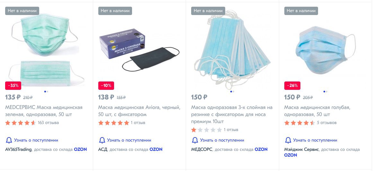Click the seller link AV365Trading

click(x=18, y=150)
